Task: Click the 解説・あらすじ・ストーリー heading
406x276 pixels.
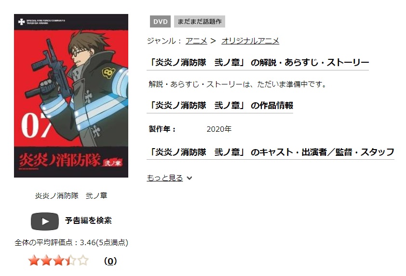Action: pyautogui.click(x=258, y=62)
